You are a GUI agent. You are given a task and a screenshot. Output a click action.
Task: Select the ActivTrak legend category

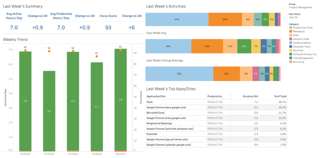point(298,50)
